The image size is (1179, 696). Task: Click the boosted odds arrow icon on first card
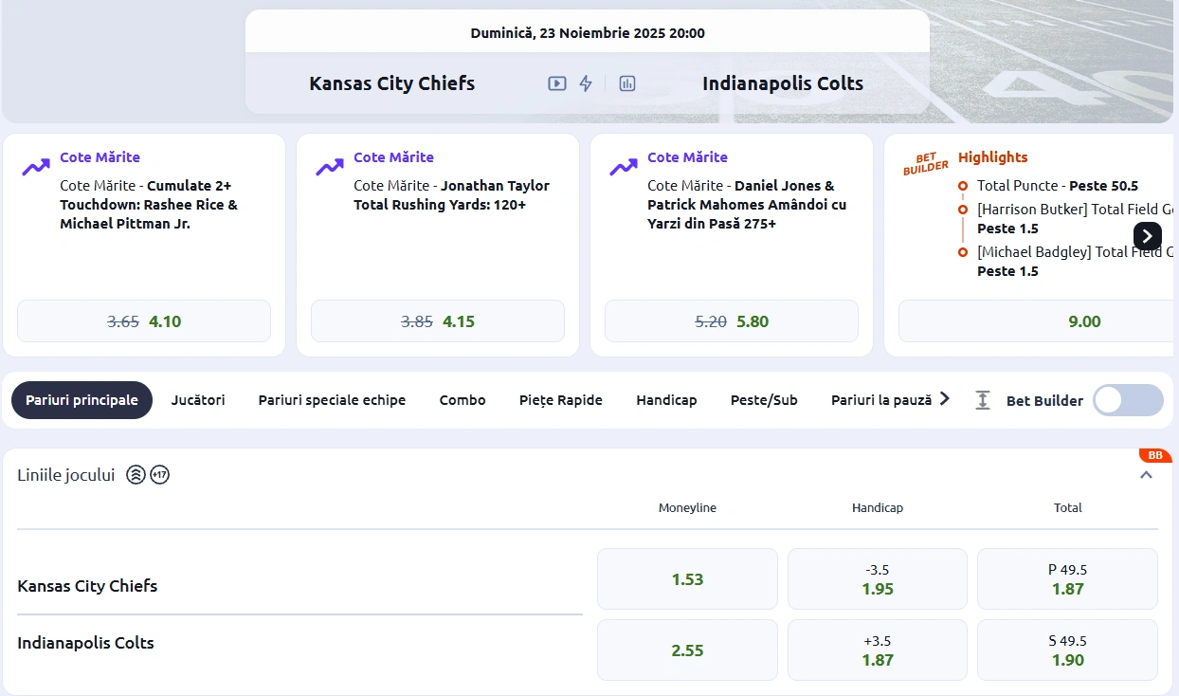click(x=35, y=166)
